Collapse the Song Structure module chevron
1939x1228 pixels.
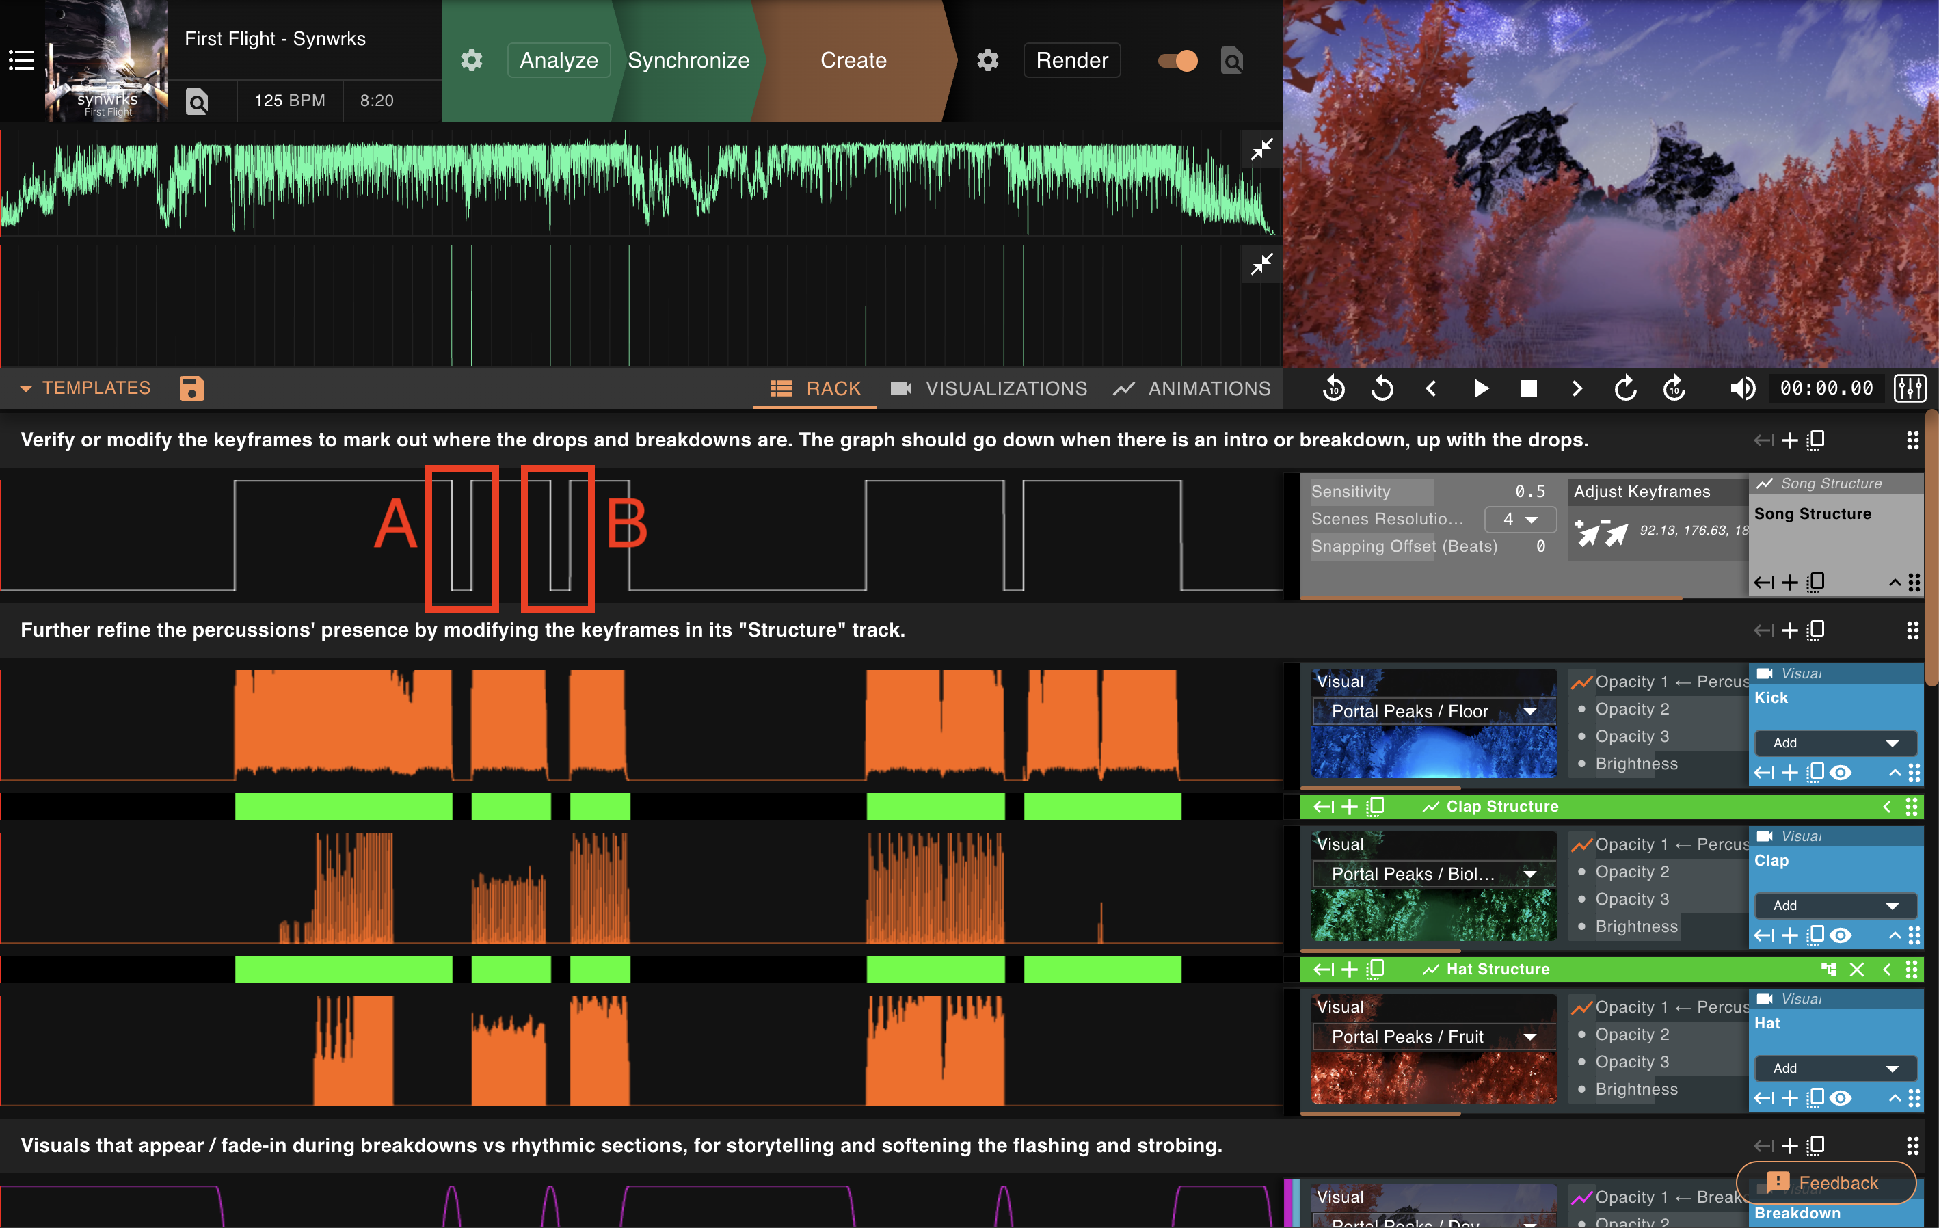[1895, 582]
